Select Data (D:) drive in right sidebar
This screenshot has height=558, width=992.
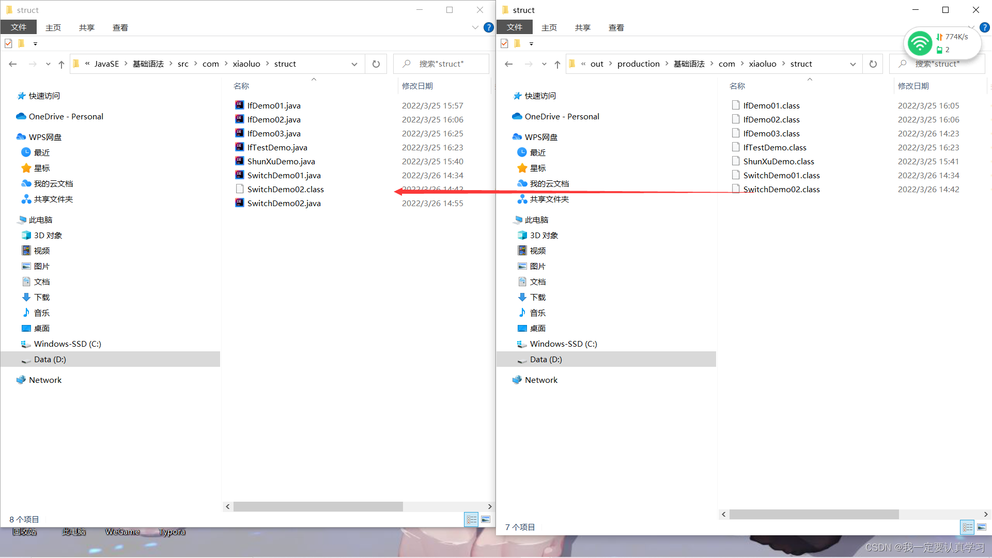pyautogui.click(x=546, y=359)
